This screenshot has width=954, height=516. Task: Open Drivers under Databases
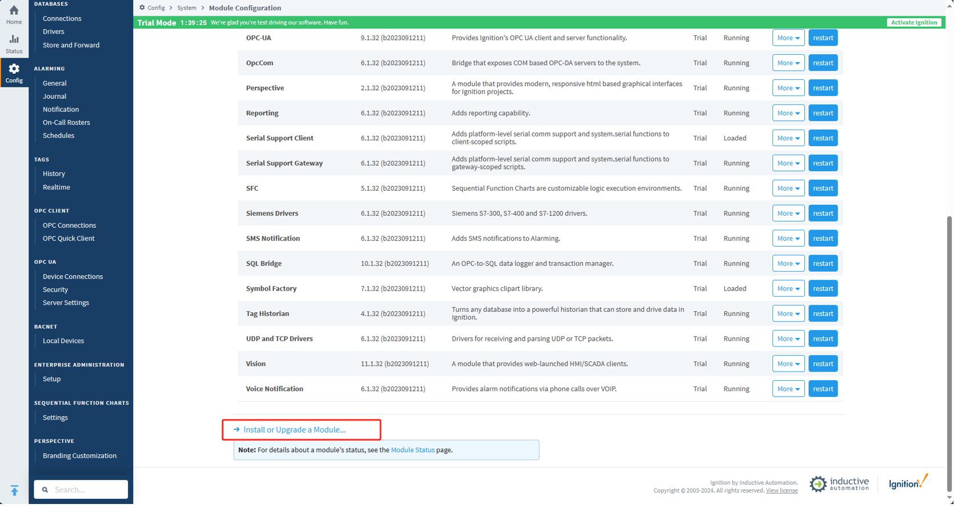54,31
